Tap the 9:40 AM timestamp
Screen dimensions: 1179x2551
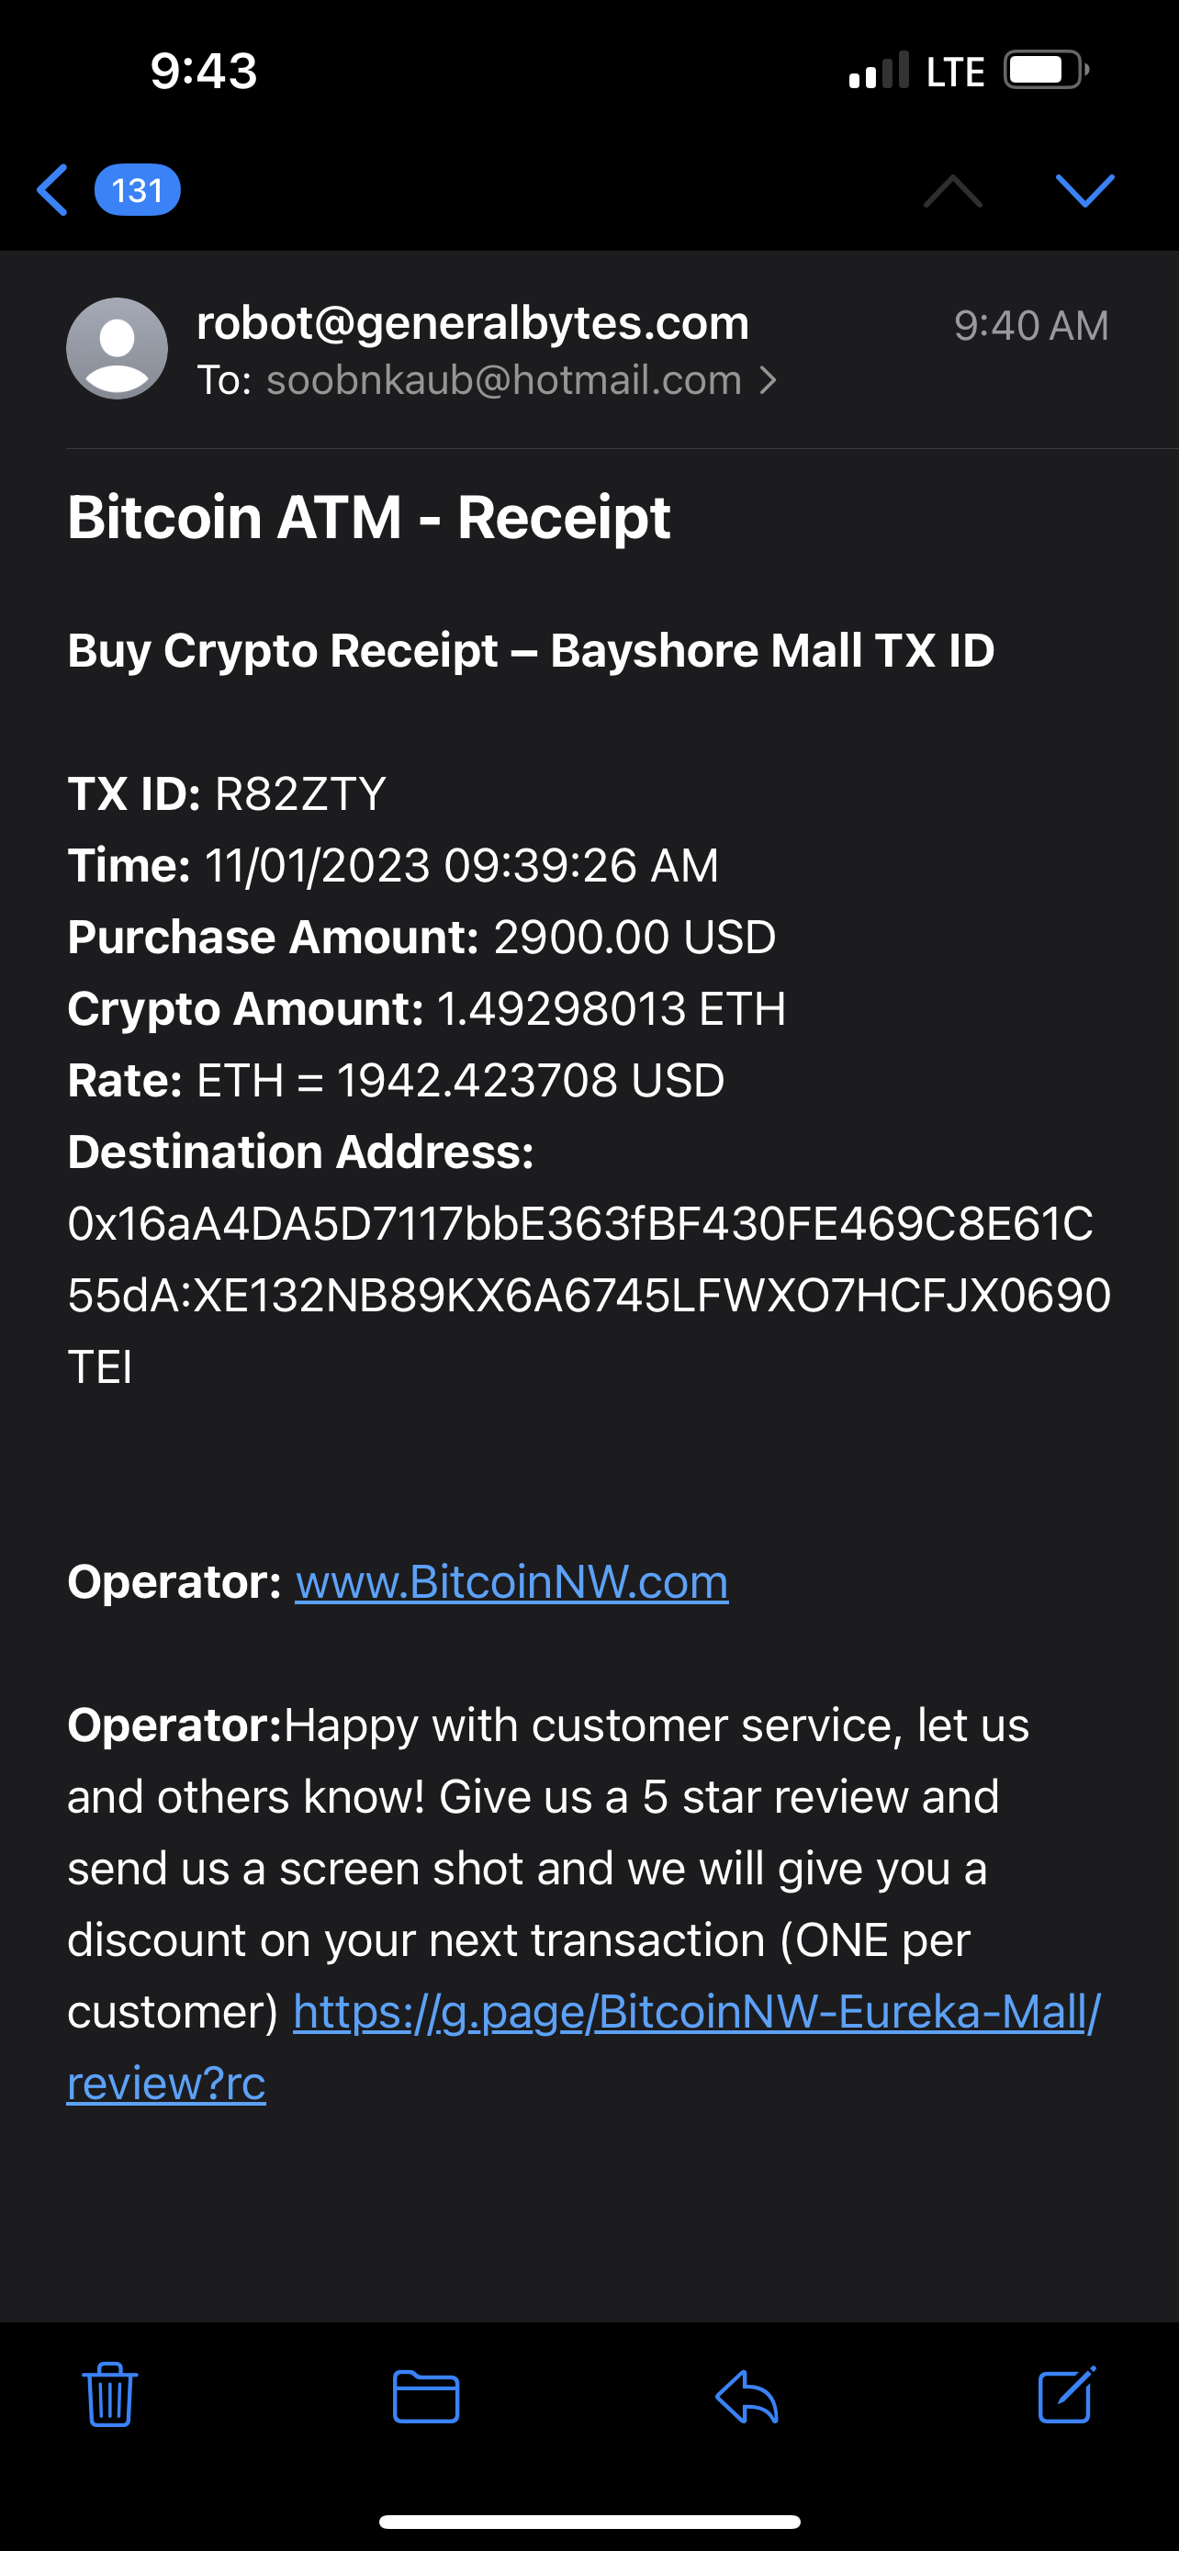(1030, 326)
